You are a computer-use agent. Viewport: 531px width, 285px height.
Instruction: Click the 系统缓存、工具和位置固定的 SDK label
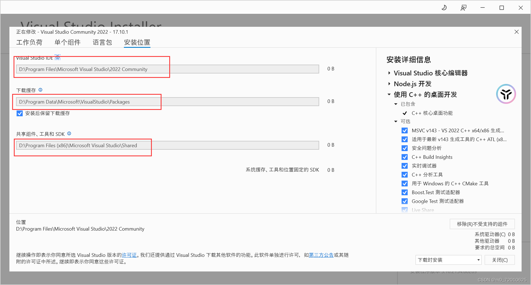[282, 170]
